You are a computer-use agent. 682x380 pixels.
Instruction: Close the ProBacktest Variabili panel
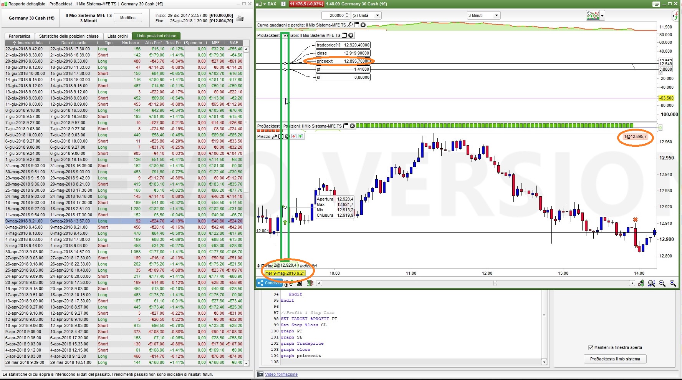(351, 35)
